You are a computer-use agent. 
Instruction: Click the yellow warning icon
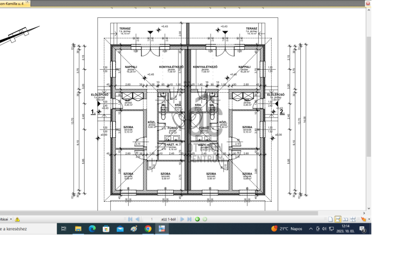pyautogui.click(x=17, y=219)
